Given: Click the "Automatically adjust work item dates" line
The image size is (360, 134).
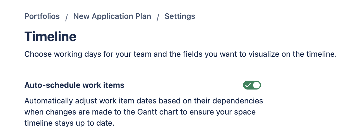Looking at the screenshot, I should [x=144, y=101].
